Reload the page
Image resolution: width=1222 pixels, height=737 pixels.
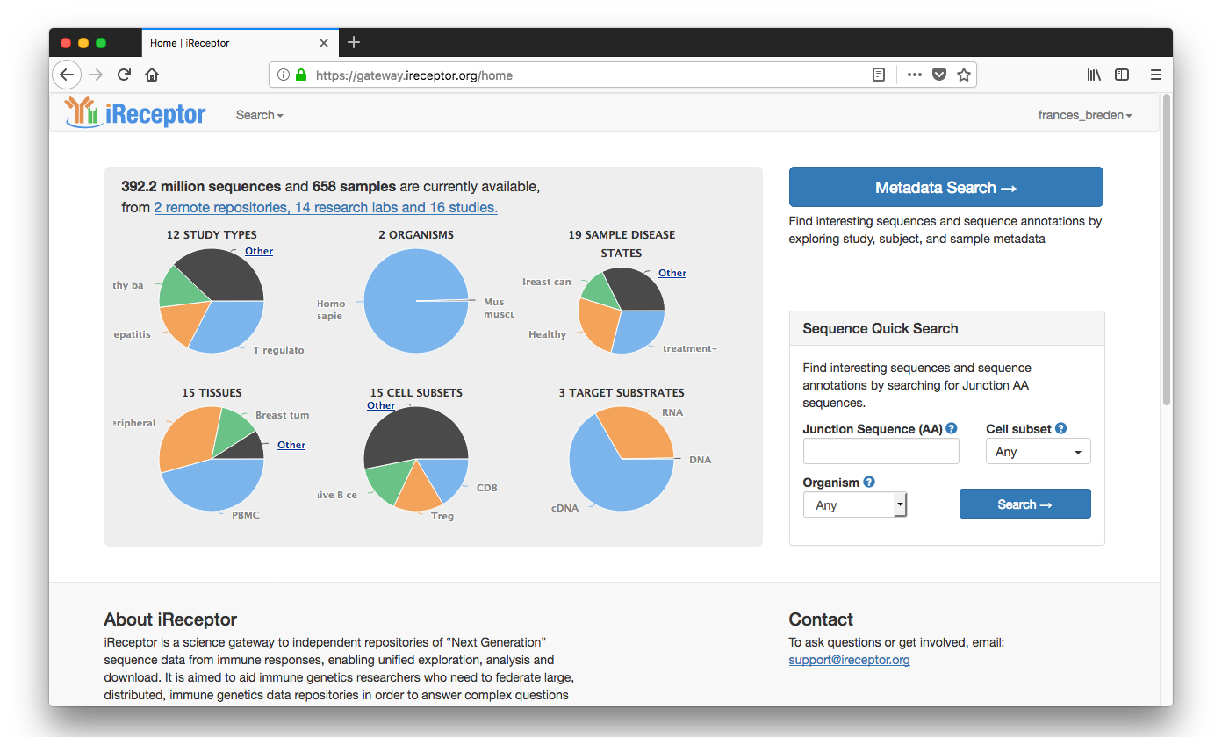[x=124, y=75]
